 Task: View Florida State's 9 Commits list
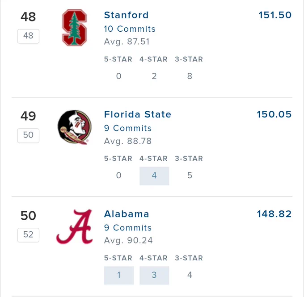(x=128, y=128)
